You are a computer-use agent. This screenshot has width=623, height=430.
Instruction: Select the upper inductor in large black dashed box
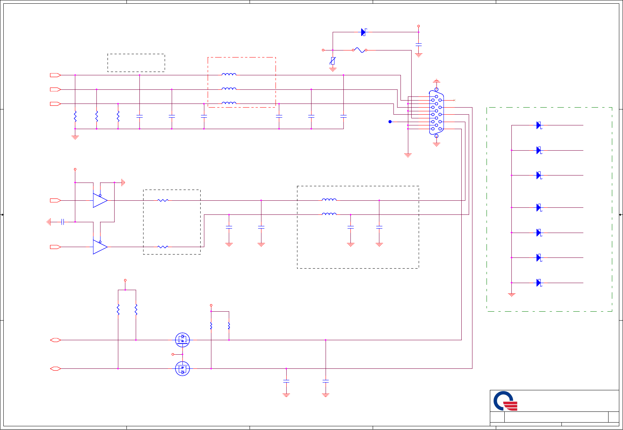(329, 200)
